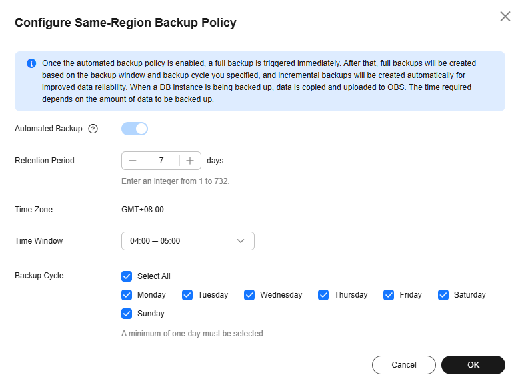Toggle the Automated Backup switch off
Viewport: 520px width, 385px height.
click(x=135, y=129)
